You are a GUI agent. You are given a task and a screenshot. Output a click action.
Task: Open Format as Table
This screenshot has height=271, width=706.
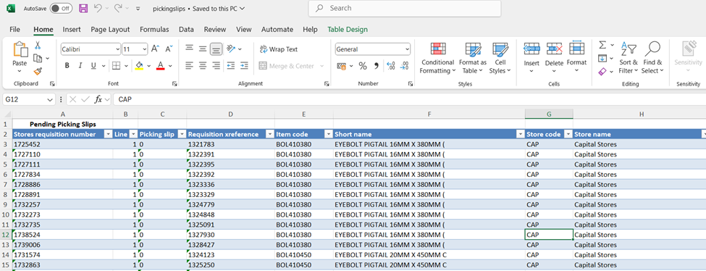point(473,59)
